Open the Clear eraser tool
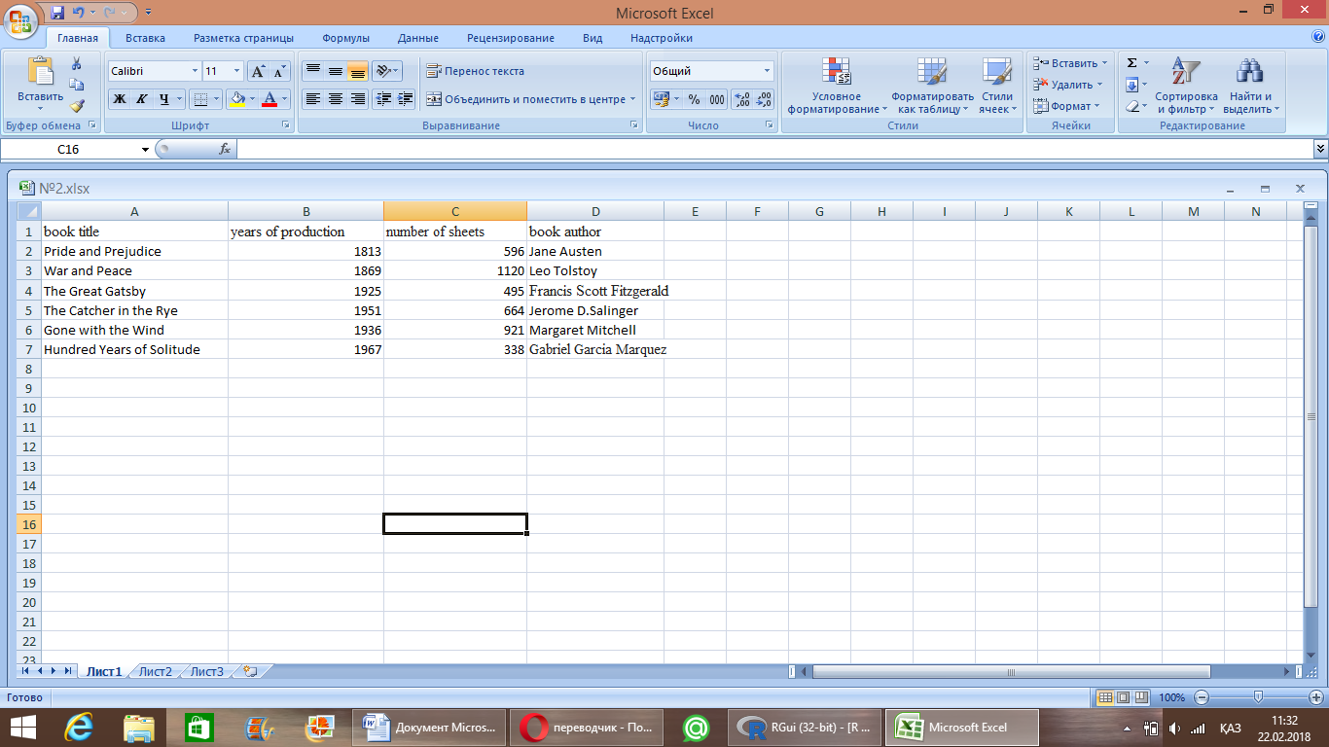This screenshot has width=1329, height=747. click(1131, 106)
